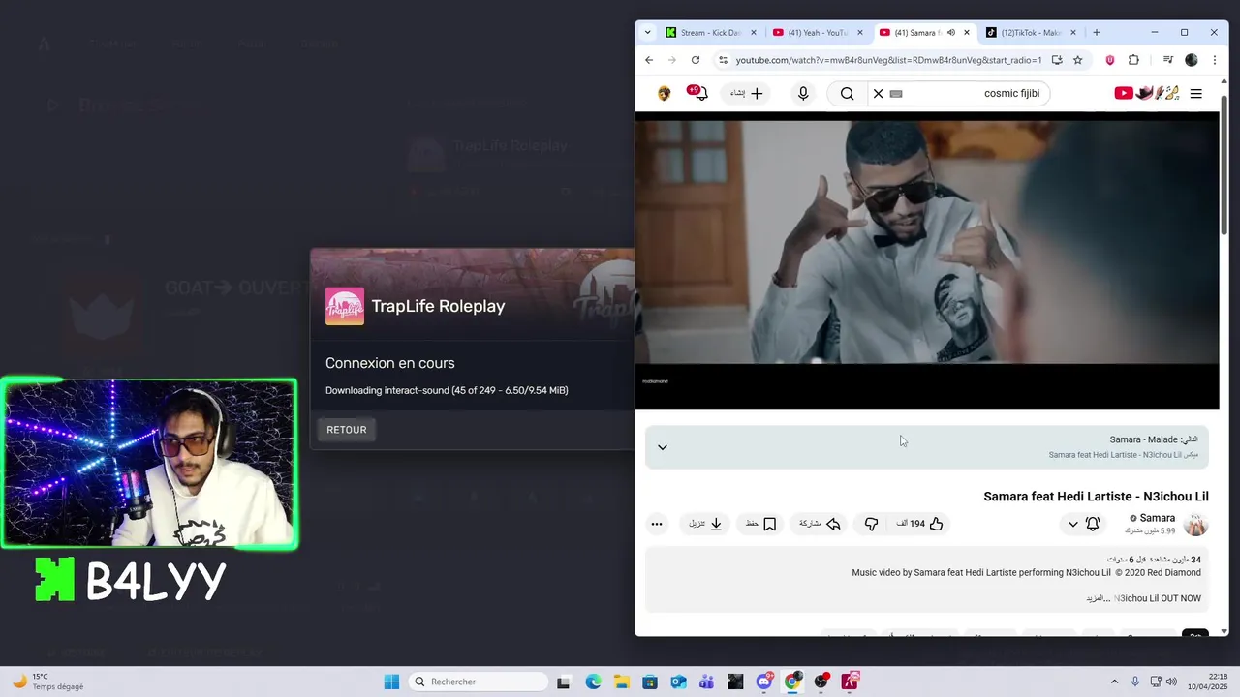Open the YouTube hamburger guide menu
Screen dimensions: 1240x697
(1196, 93)
